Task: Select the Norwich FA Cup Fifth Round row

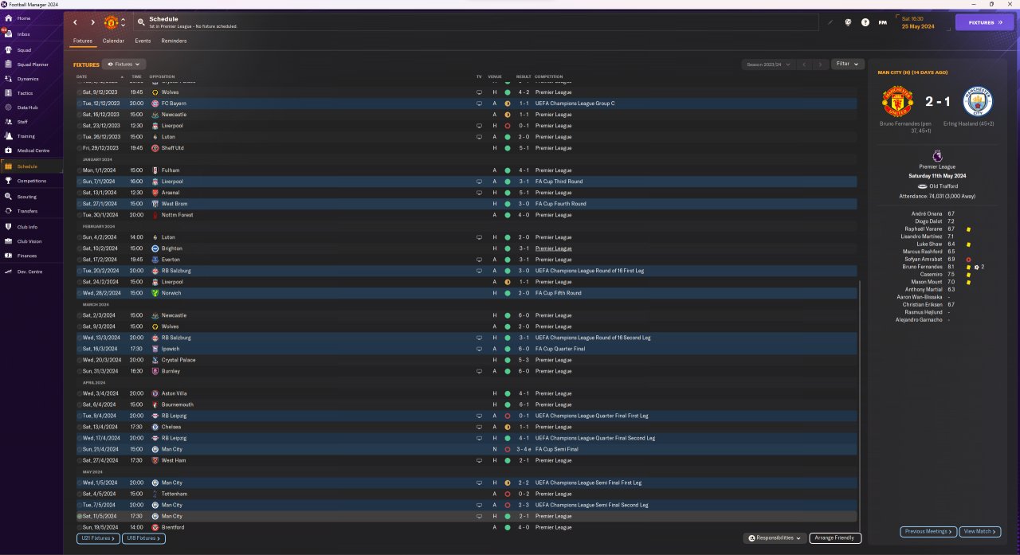Action: click(x=467, y=293)
